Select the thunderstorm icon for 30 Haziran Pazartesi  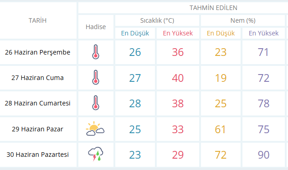pos(96,154)
